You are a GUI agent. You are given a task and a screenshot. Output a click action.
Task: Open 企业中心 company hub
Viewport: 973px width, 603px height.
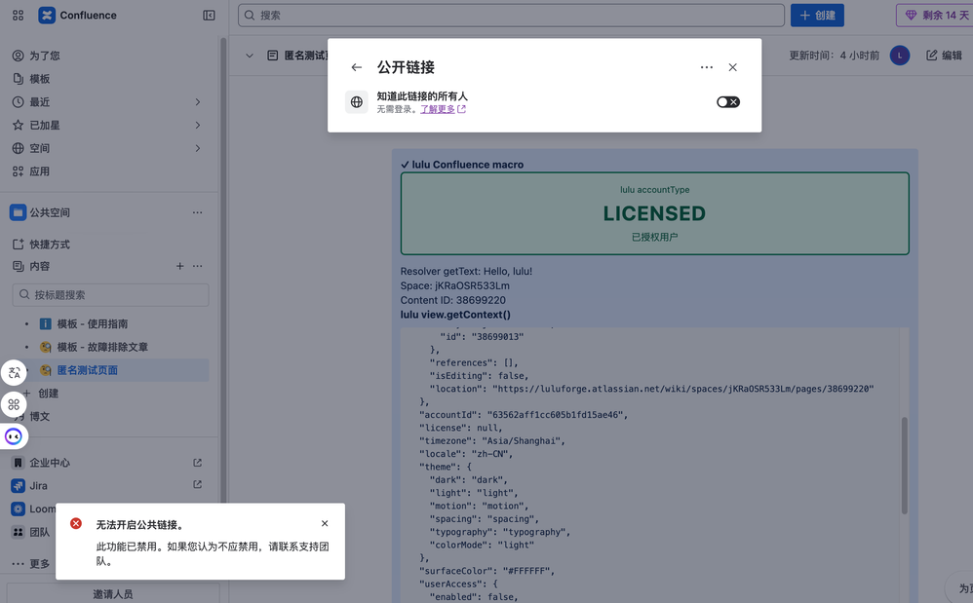pyautogui.click(x=50, y=463)
